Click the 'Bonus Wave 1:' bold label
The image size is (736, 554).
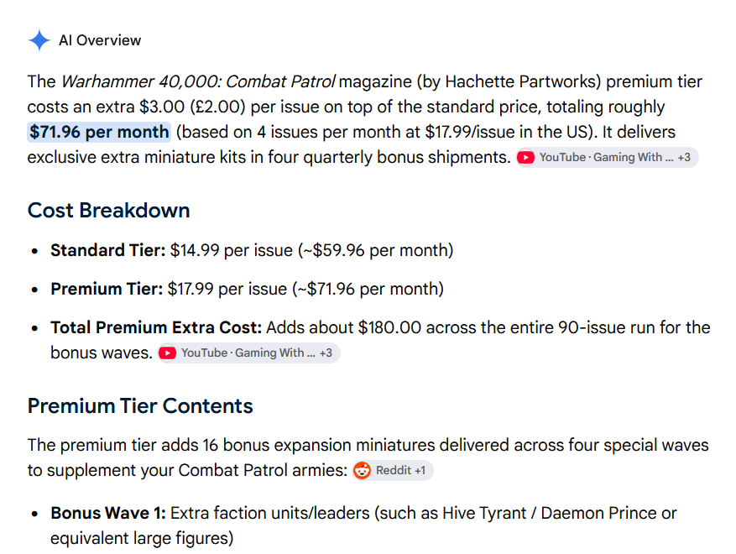click(108, 513)
